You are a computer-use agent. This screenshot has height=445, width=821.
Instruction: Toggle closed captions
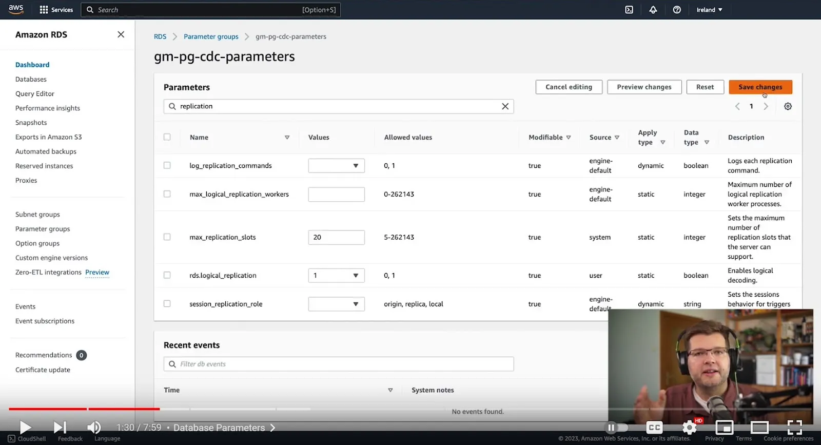click(x=654, y=427)
